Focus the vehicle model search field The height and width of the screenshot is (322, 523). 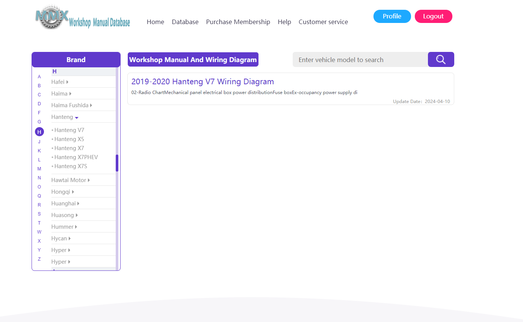360,59
